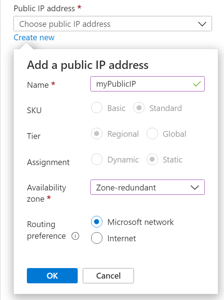The width and height of the screenshot is (224, 300).
Task: Click inside the Name field showing myPublicIP
Action: pos(138,84)
